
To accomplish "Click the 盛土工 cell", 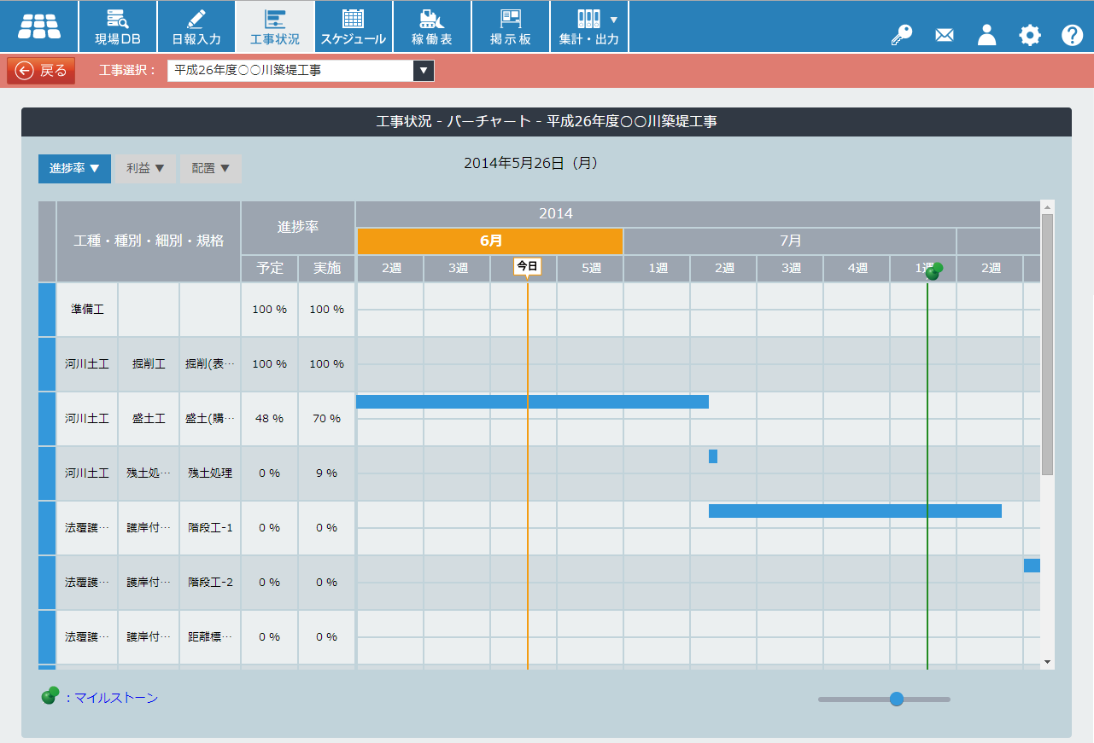I will tap(149, 418).
